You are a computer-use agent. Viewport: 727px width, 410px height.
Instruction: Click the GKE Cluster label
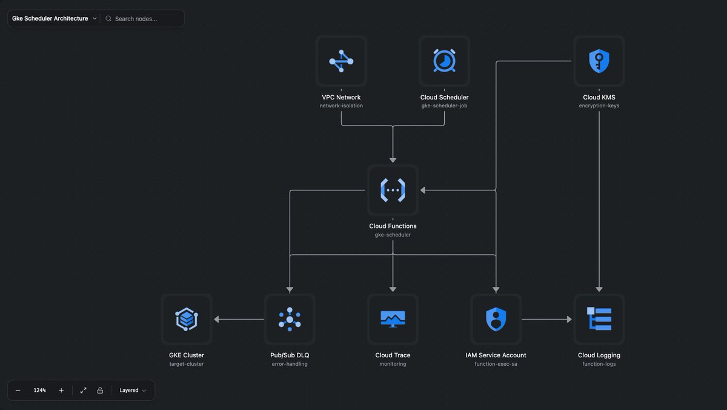pyautogui.click(x=187, y=355)
